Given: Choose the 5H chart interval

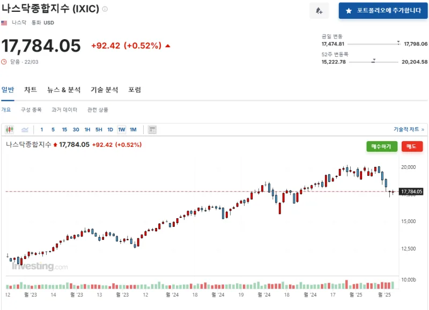Looking at the screenshot, I should [x=99, y=129].
